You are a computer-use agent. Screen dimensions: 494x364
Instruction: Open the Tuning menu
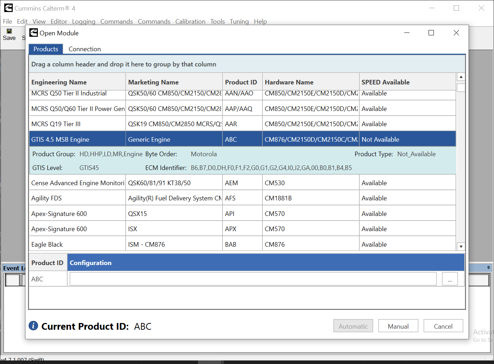tap(239, 22)
